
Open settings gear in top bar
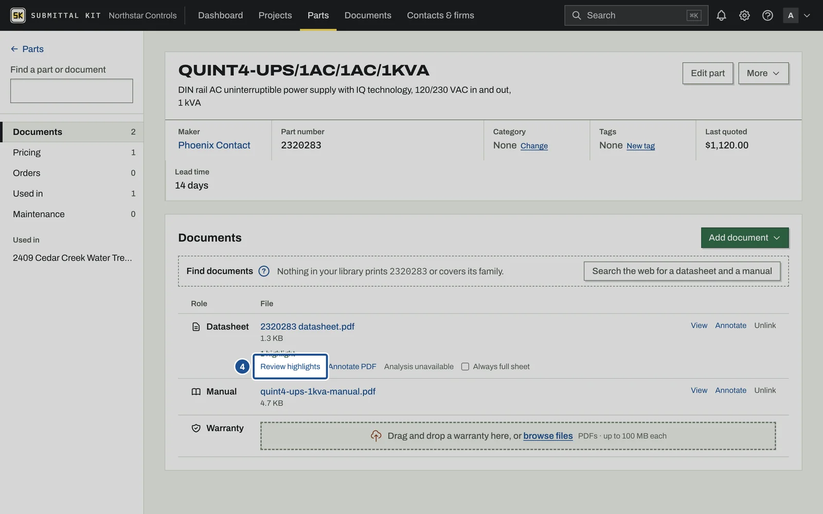pos(744,15)
